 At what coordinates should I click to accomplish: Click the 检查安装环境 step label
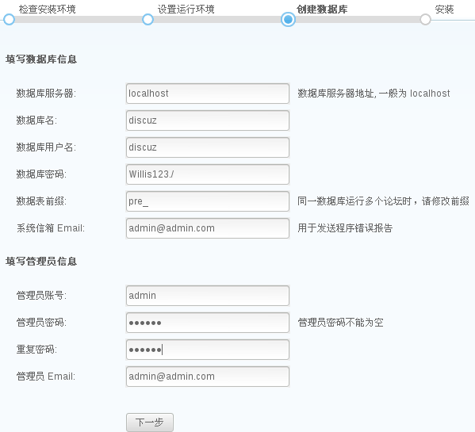point(48,10)
